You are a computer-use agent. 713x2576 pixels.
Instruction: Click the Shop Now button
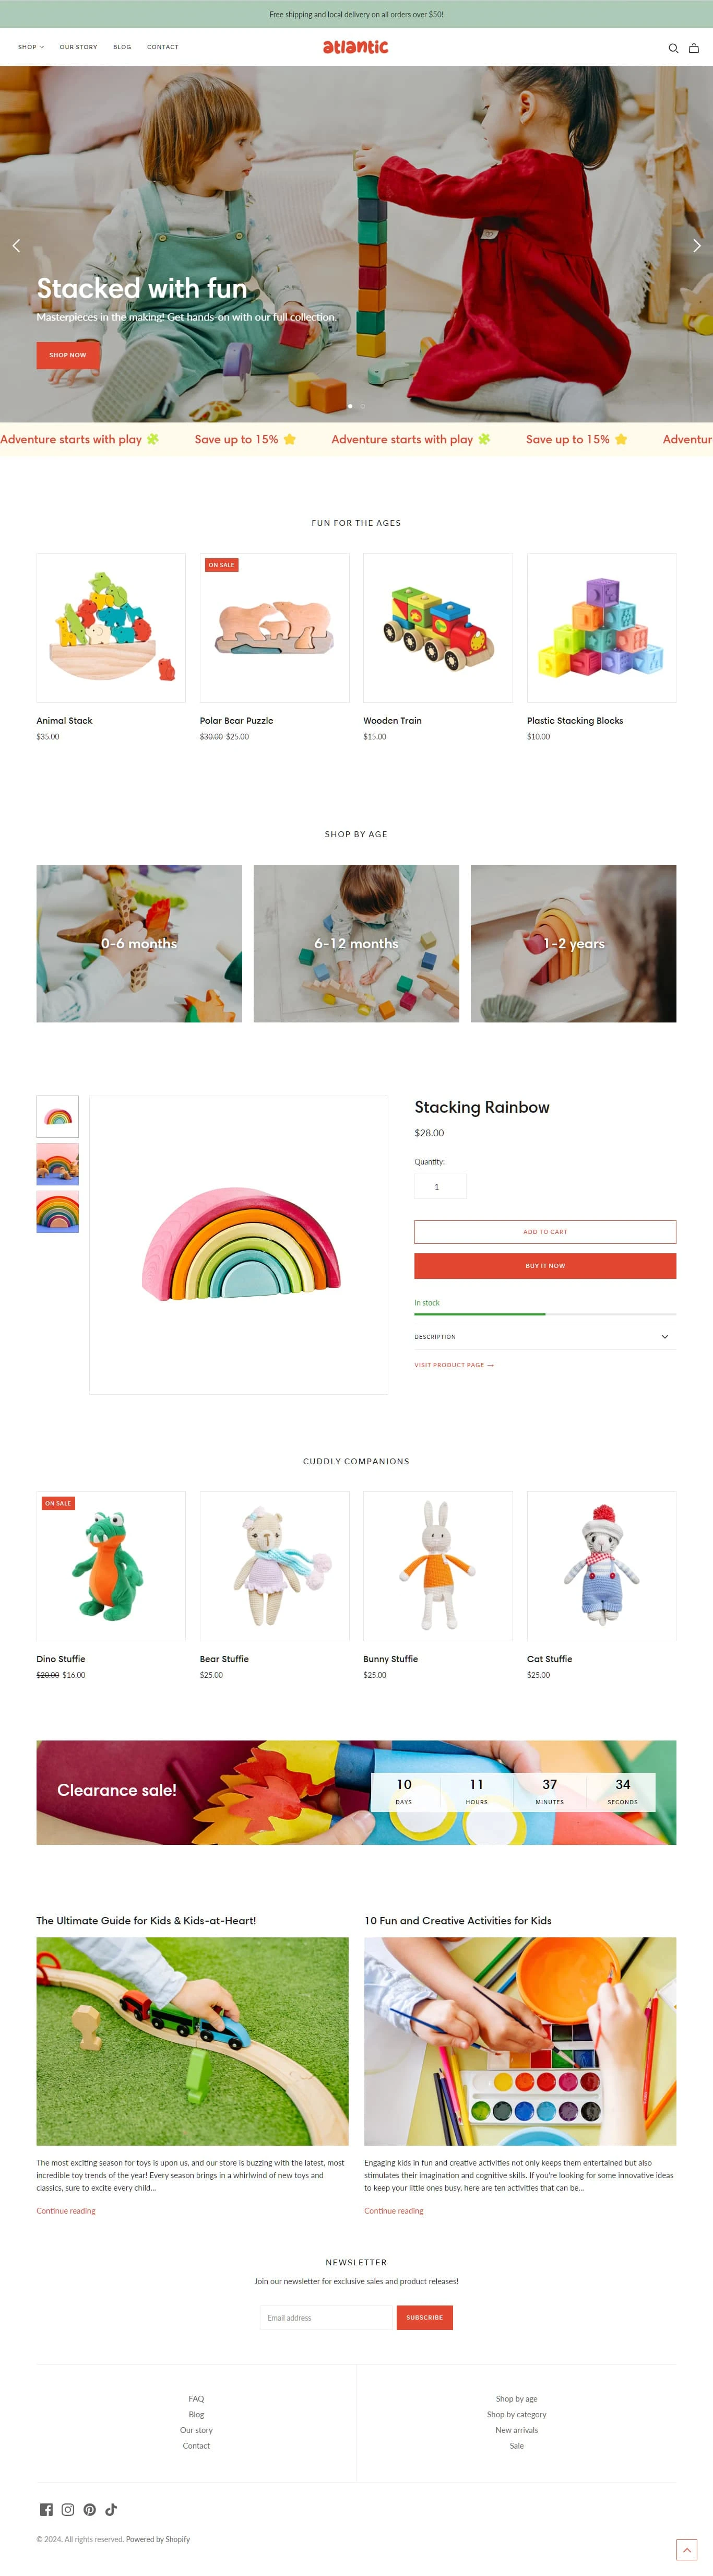click(x=68, y=355)
